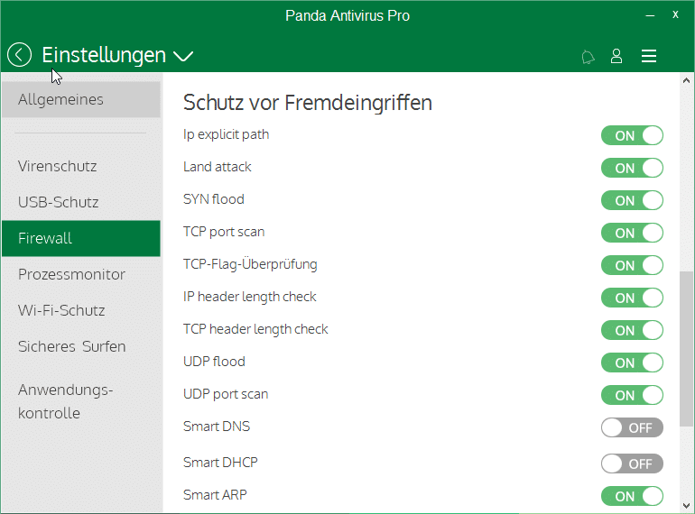This screenshot has width=695, height=514.
Task: Enable the Smart DNS toggle
Action: coord(632,427)
